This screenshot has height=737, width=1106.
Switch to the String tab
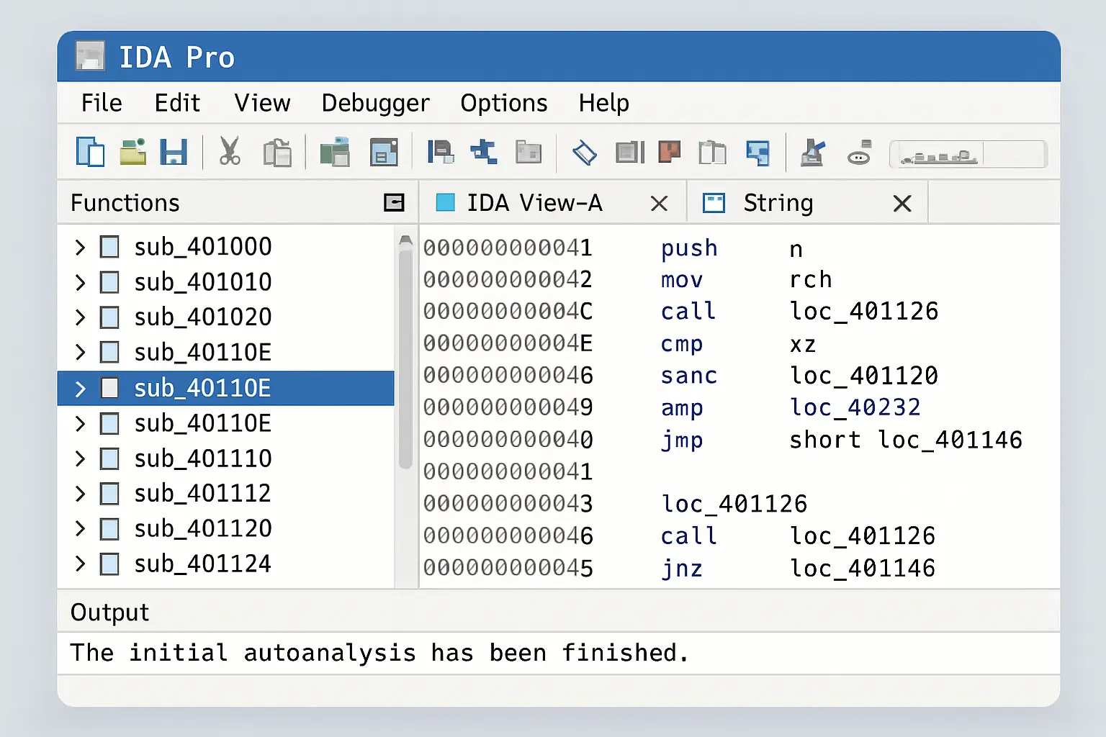pyautogui.click(x=778, y=204)
